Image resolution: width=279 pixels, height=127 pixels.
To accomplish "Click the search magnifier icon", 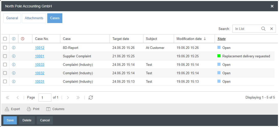I will [x=263, y=29].
